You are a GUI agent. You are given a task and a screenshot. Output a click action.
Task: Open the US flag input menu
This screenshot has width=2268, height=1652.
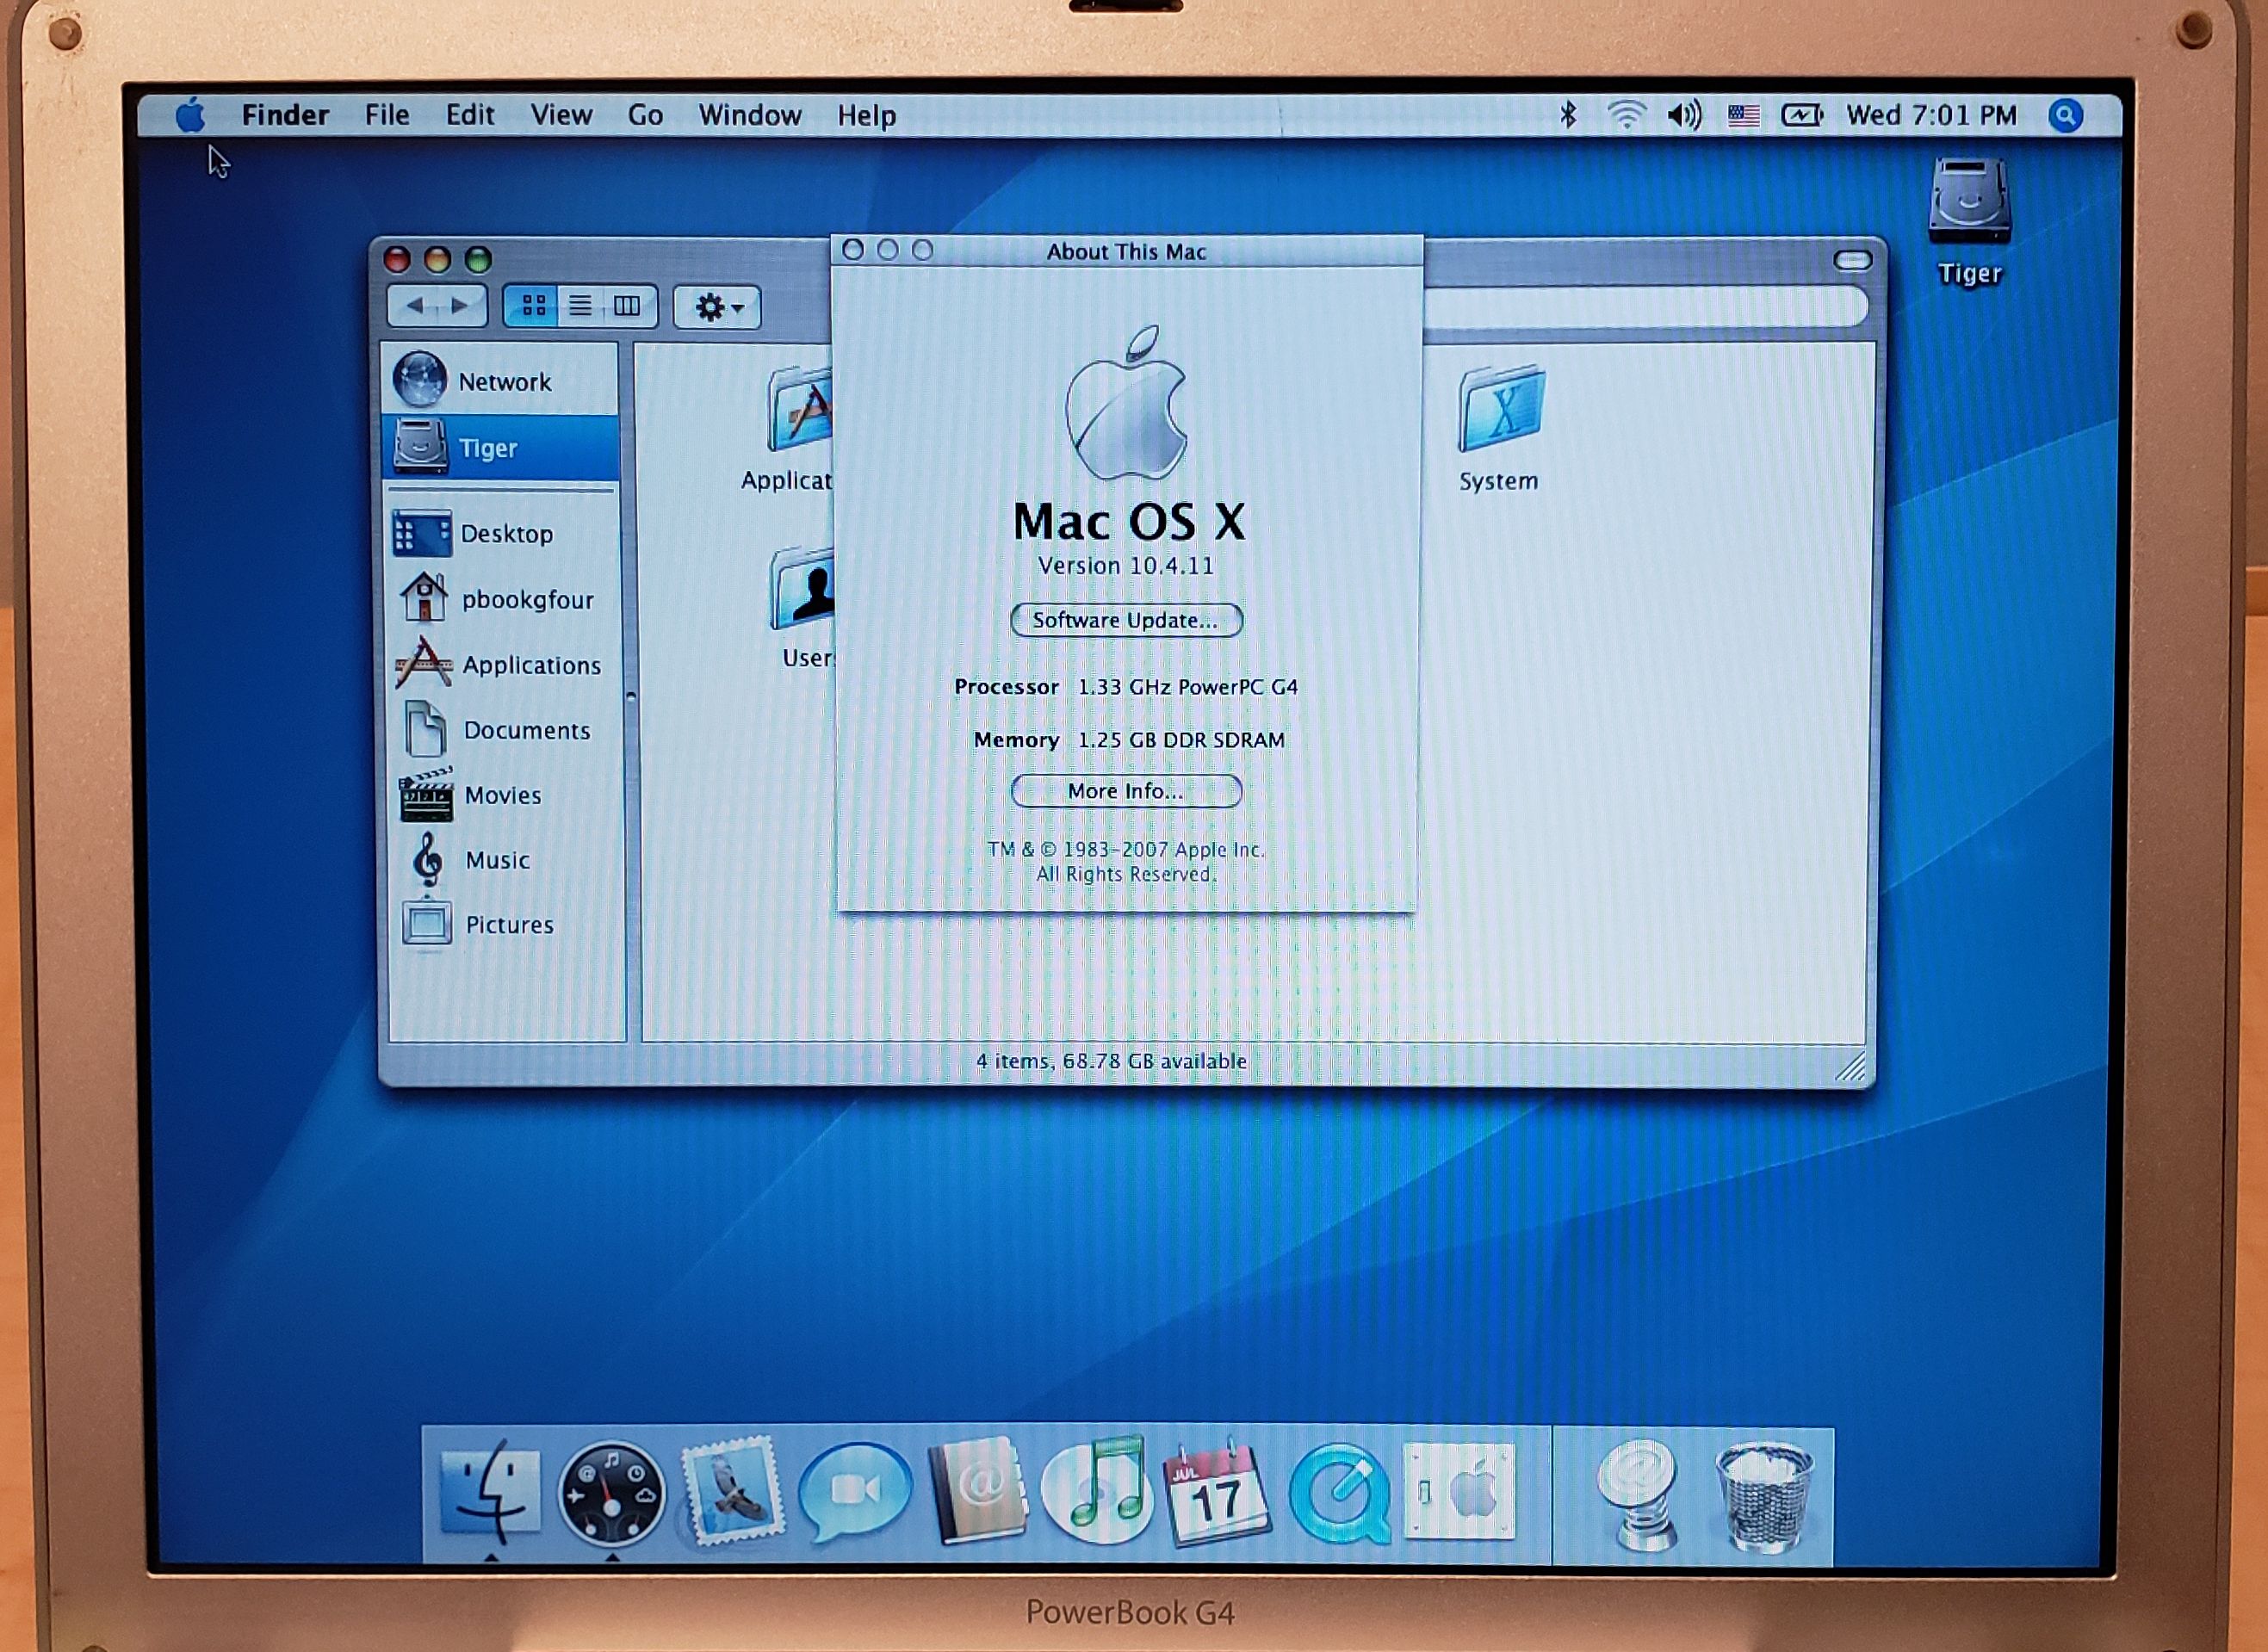click(x=1744, y=116)
